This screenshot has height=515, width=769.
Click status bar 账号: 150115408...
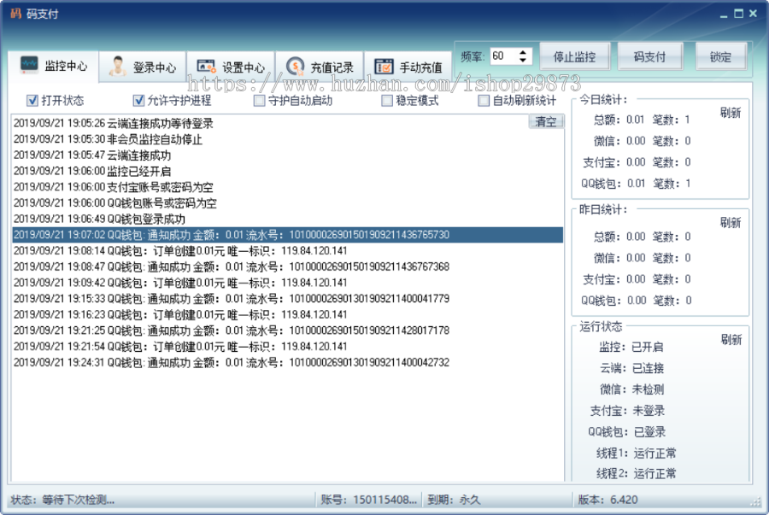[369, 500]
